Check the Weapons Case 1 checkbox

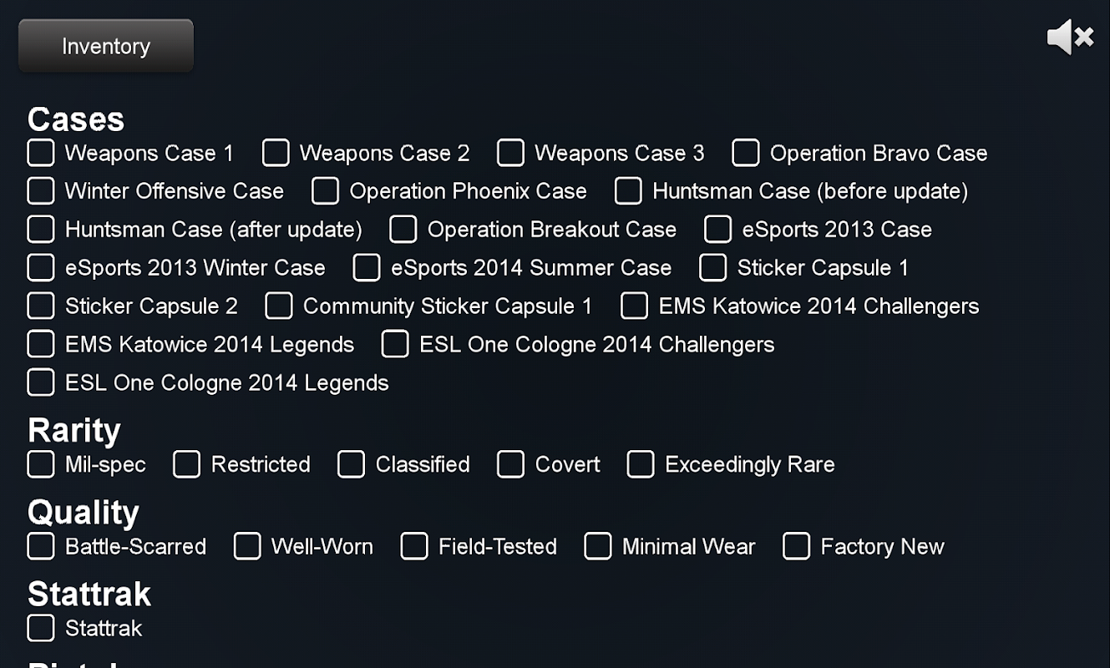(x=41, y=153)
